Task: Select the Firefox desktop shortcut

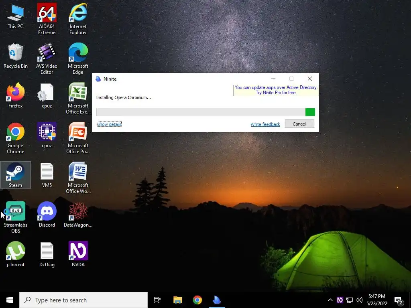Action: pos(16,95)
